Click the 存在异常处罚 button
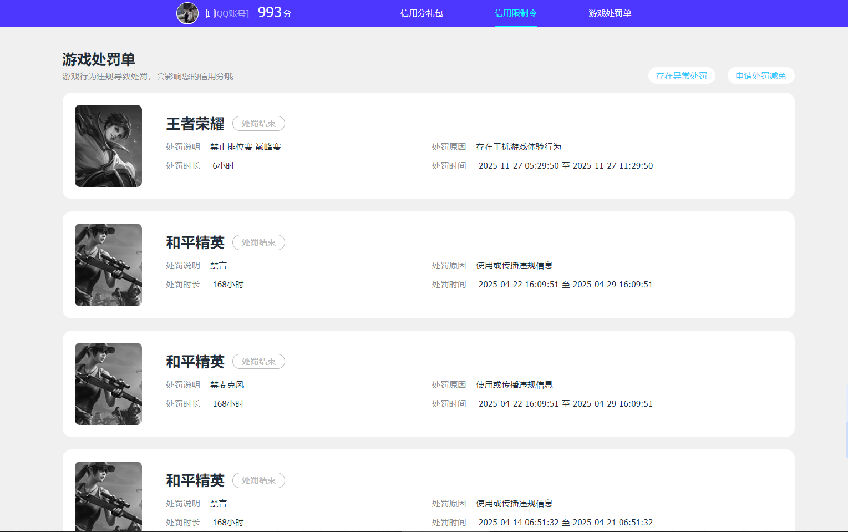 point(682,75)
